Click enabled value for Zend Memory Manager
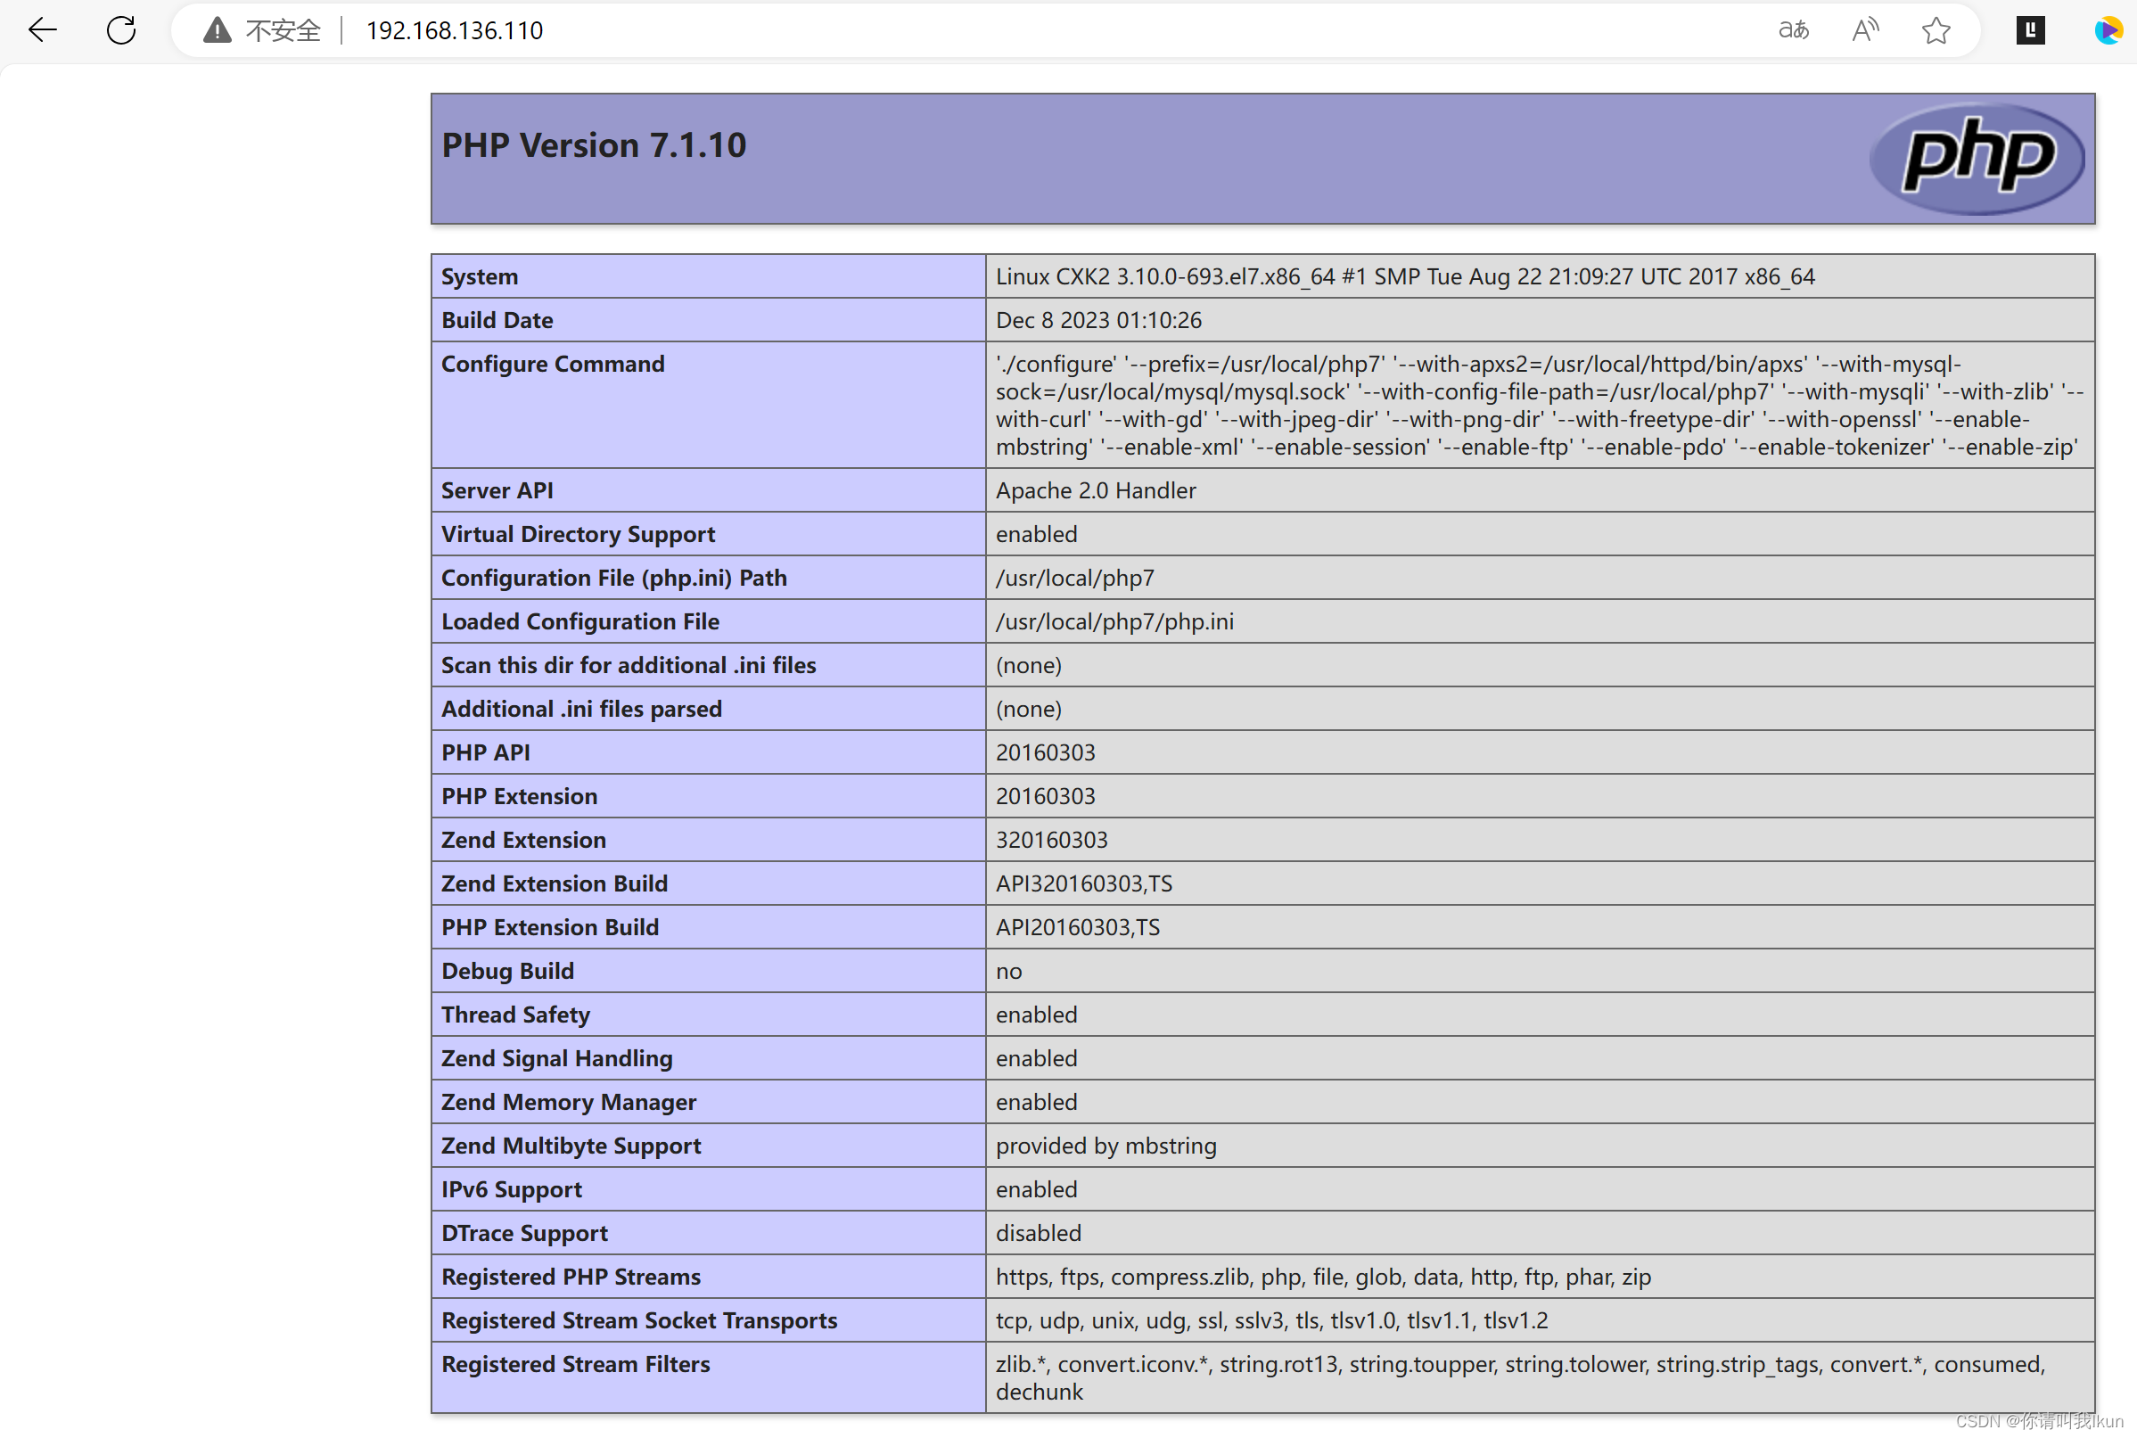 click(1036, 1102)
